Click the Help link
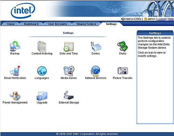174x136 pixels. [171, 19]
